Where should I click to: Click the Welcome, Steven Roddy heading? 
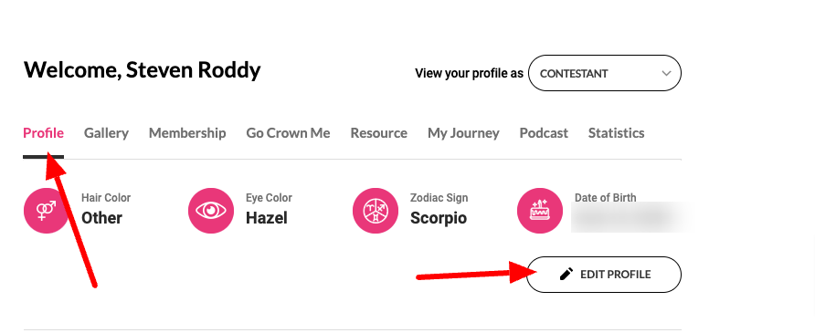(142, 70)
